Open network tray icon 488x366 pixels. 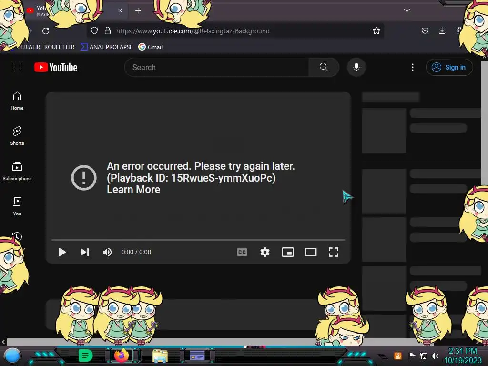[424, 356]
